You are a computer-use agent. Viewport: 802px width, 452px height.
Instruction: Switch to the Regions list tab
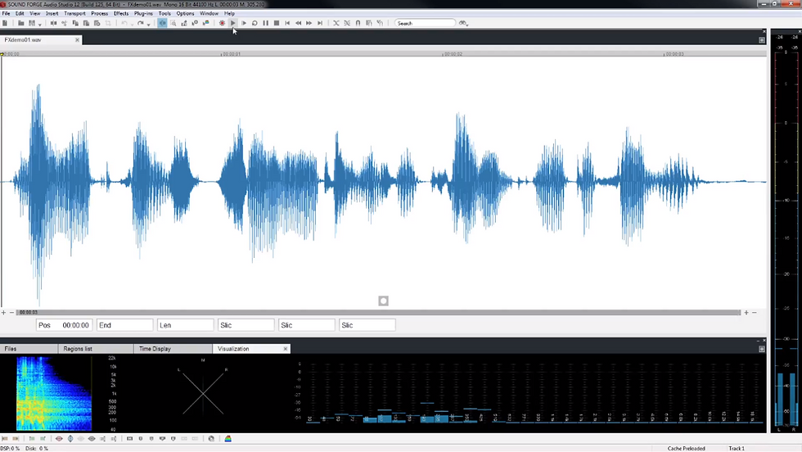pyautogui.click(x=78, y=349)
